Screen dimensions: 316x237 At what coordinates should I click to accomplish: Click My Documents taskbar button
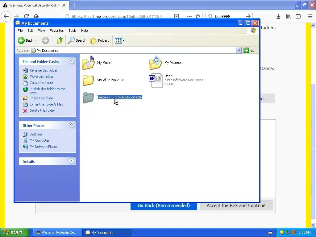(107, 233)
